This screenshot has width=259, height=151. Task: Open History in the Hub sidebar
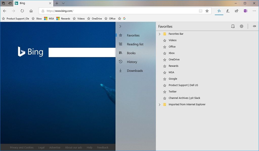(x=132, y=62)
